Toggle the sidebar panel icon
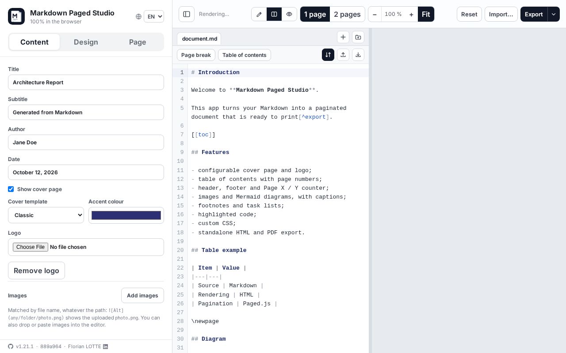The image size is (566, 353). 187,14
